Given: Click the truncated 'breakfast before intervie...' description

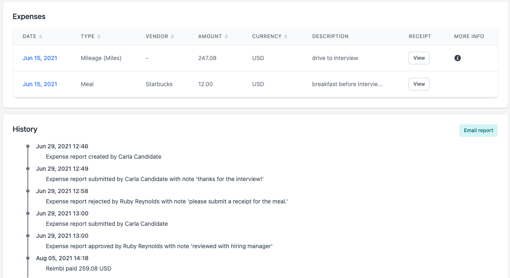Looking at the screenshot, I should point(347,84).
